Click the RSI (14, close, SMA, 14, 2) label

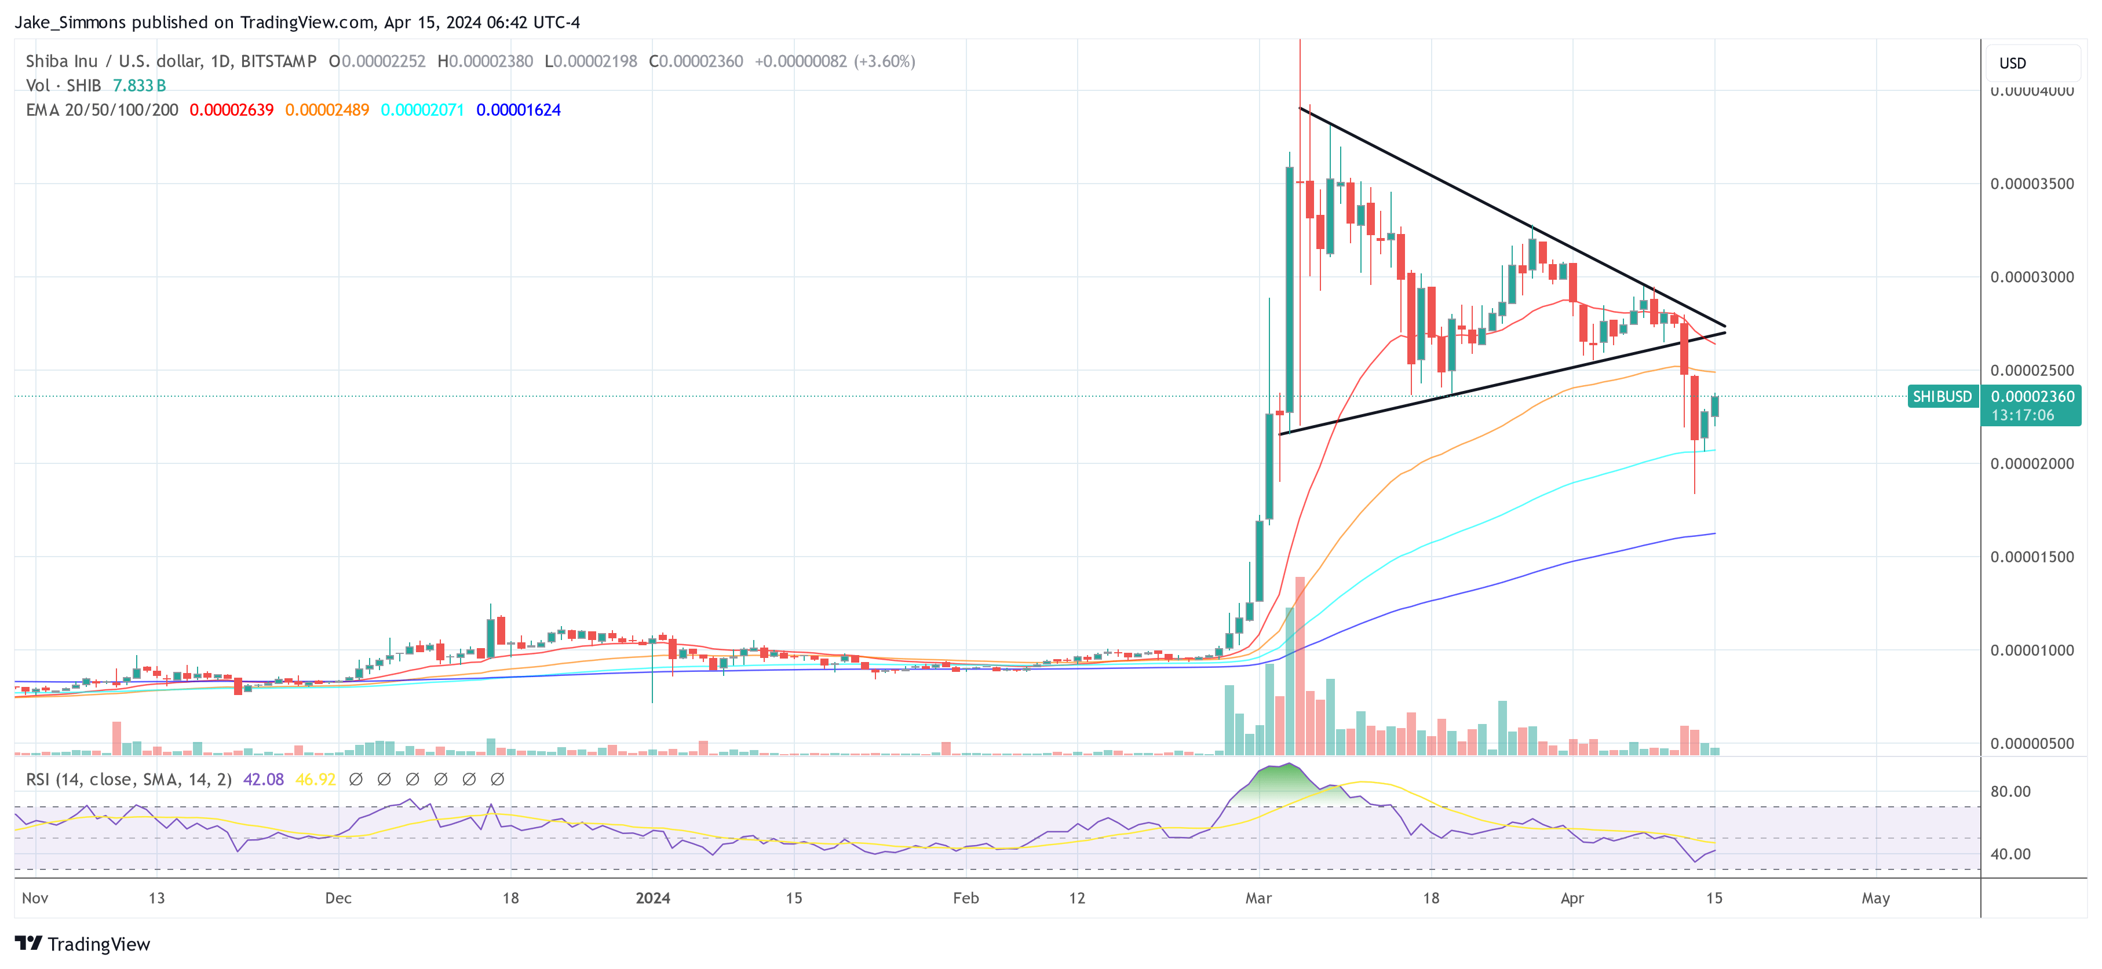(x=129, y=779)
